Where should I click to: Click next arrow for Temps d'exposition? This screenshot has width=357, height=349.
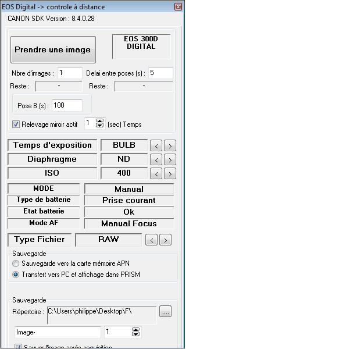pos(170,145)
